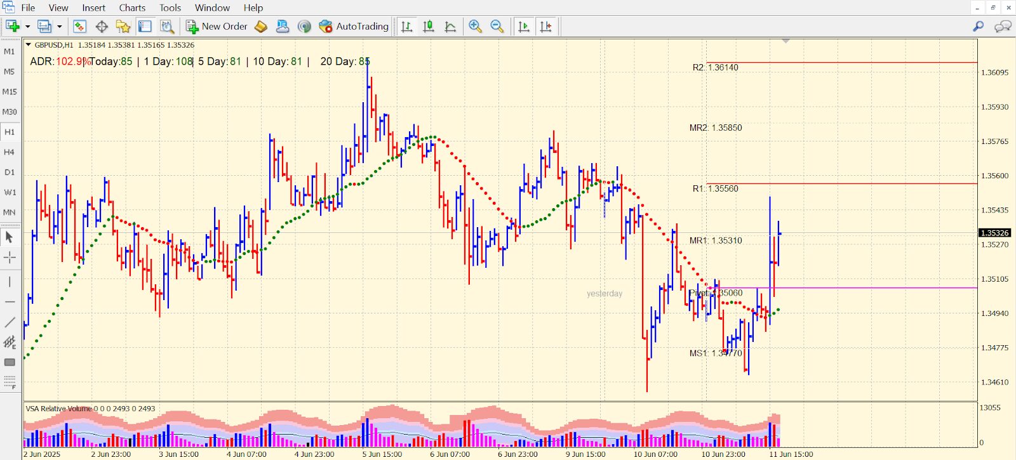Click the Zoom Out magnifier
Viewport: 1016px width, 460px height.
point(497,26)
